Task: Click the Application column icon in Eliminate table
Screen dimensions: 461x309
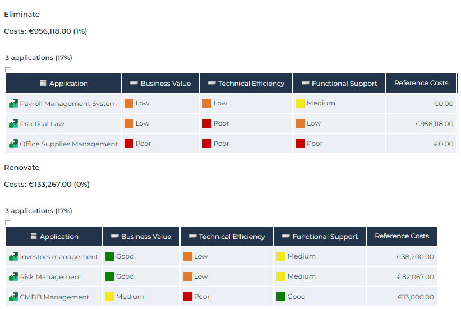Action: [43, 83]
